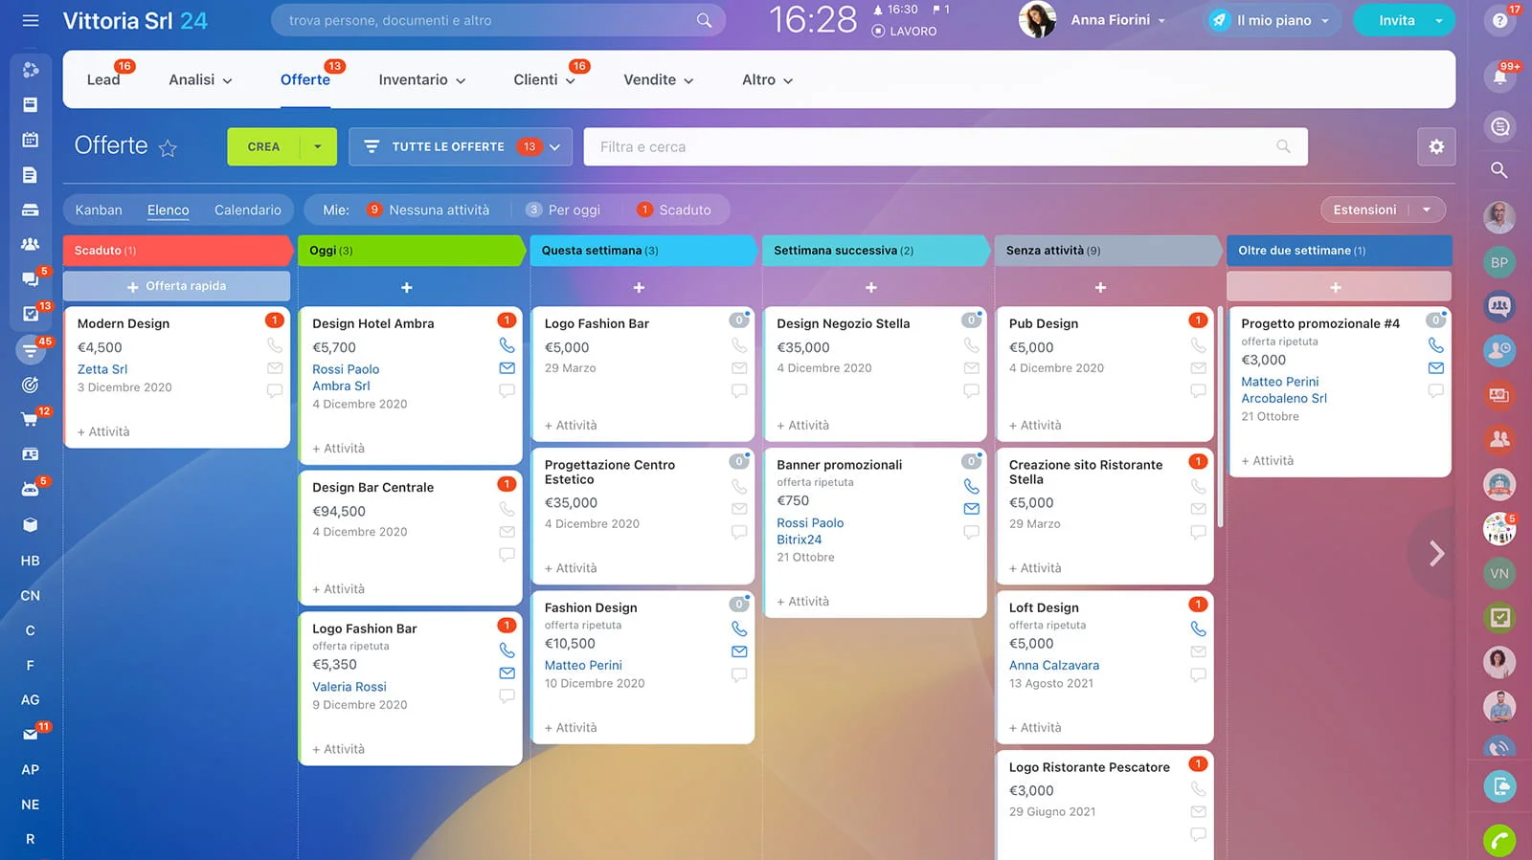Viewport: 1532px width, 860px height.
Task: Toggle Scaduto counter filter
Action: click(674, 209)
